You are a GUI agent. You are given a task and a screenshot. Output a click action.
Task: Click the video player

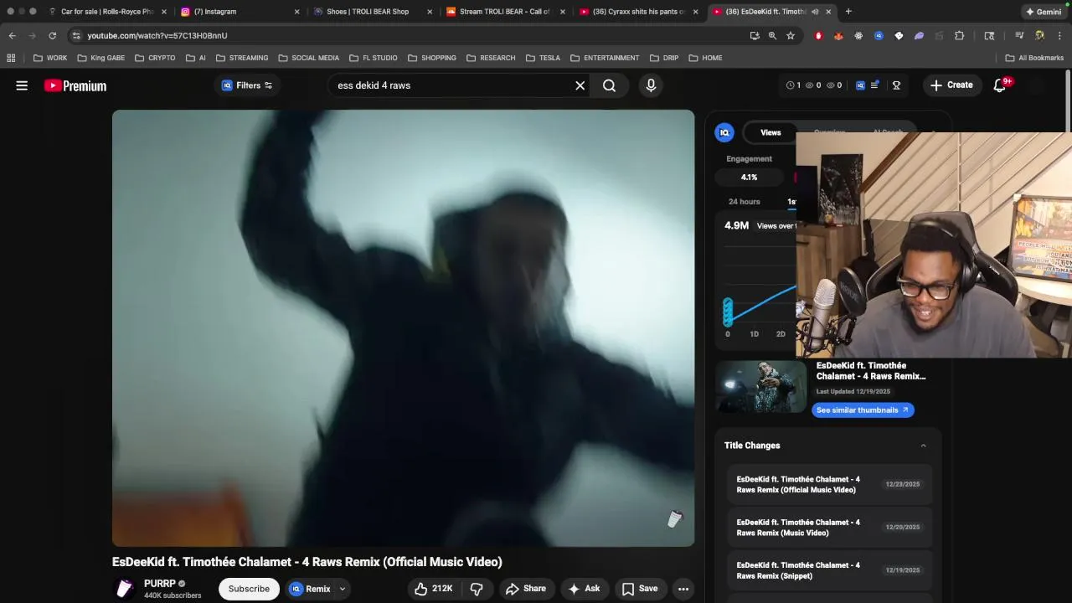[x=403, y=328]
